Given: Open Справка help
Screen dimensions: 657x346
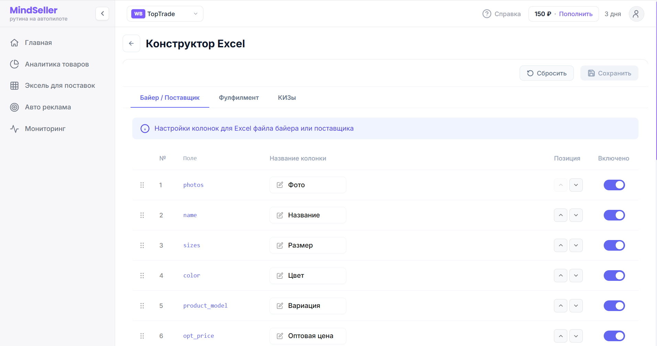Looking at the screenshot, I should click(x=501, y=14).
